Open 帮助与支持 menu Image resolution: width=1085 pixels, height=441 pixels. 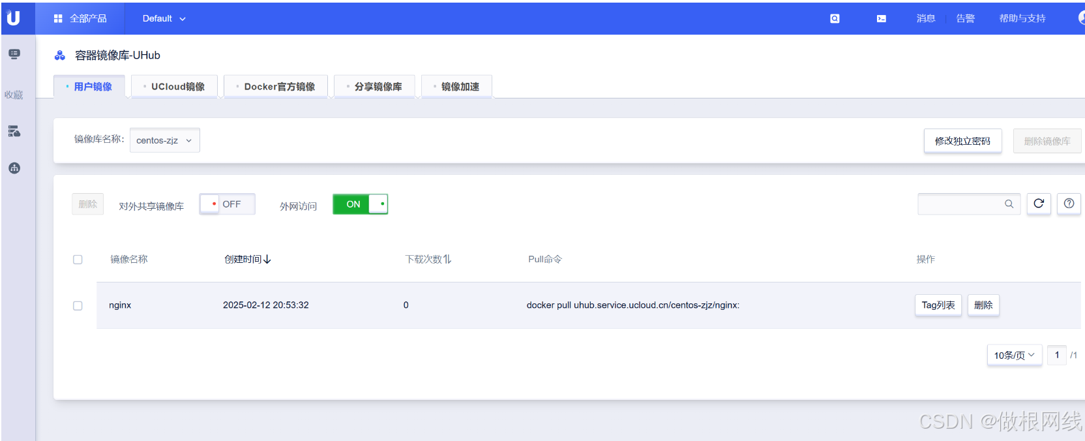(x=1022, y=18)
